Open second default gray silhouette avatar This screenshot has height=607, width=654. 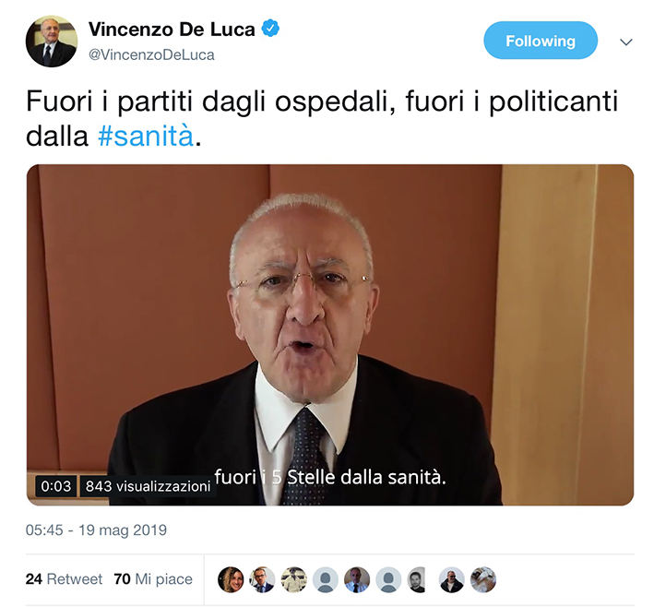pos(388,579)
